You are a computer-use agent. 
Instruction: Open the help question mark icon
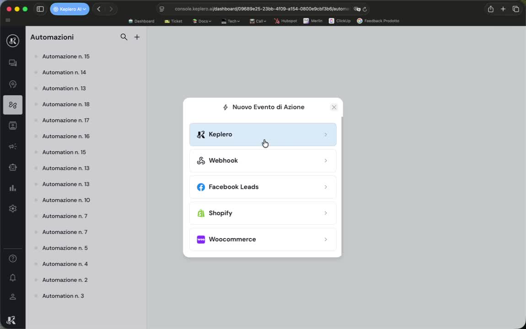coord(13,259)
